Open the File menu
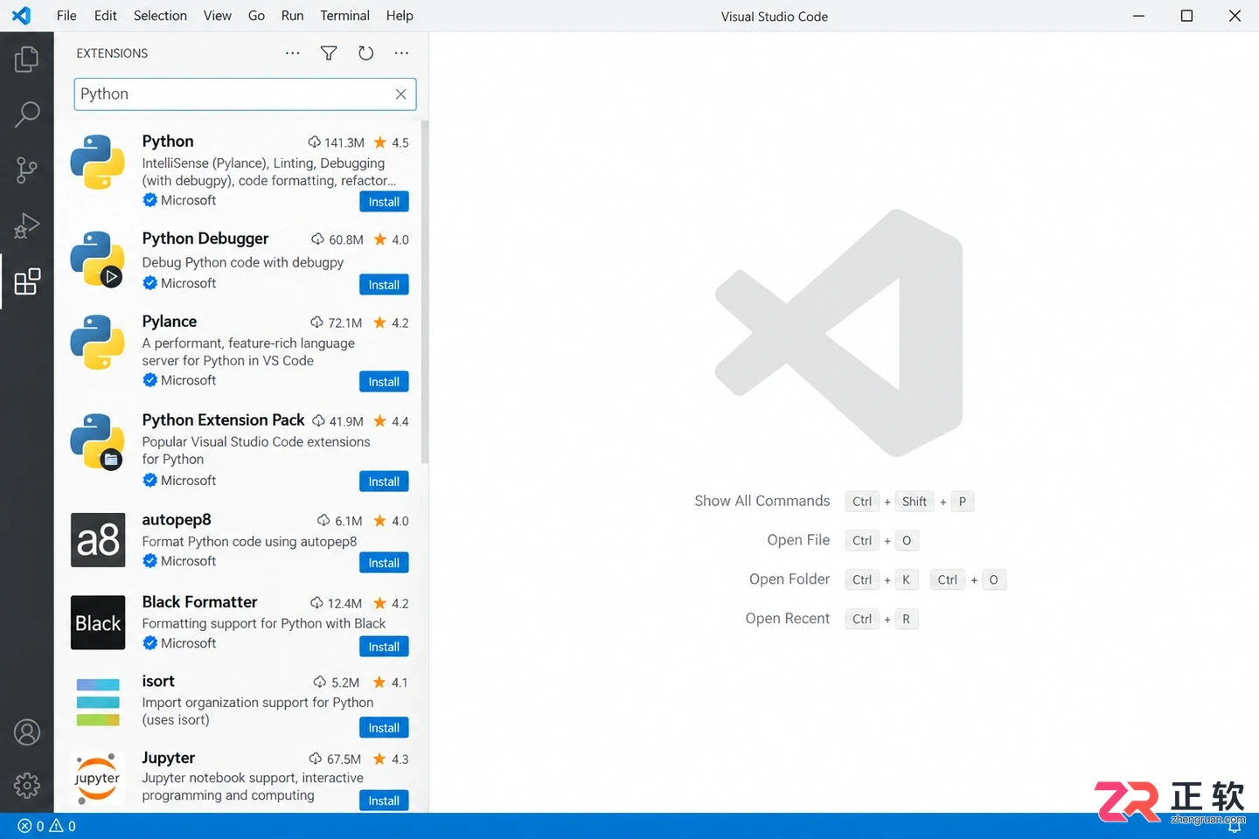This screenshot has width=1259, height=839. pyautogui.click(x=66, y=16)
